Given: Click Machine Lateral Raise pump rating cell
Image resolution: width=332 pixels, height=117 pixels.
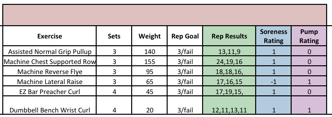Looking at the screenshot, I should [x=309, y=81].
